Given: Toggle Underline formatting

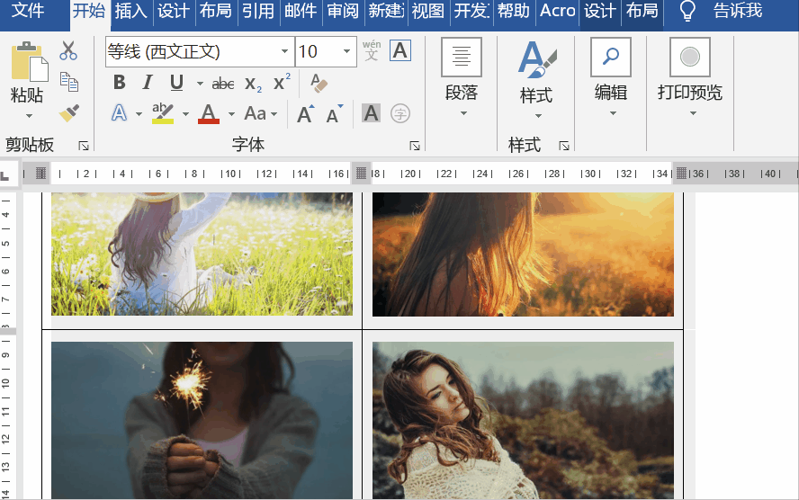Looking at the screenshot, I should tap(176, 83).
